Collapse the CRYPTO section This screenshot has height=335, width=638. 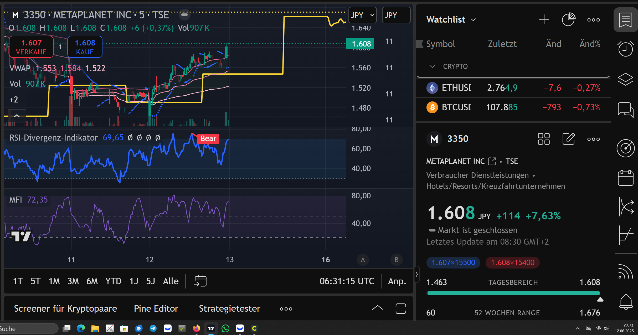(432, 66)
